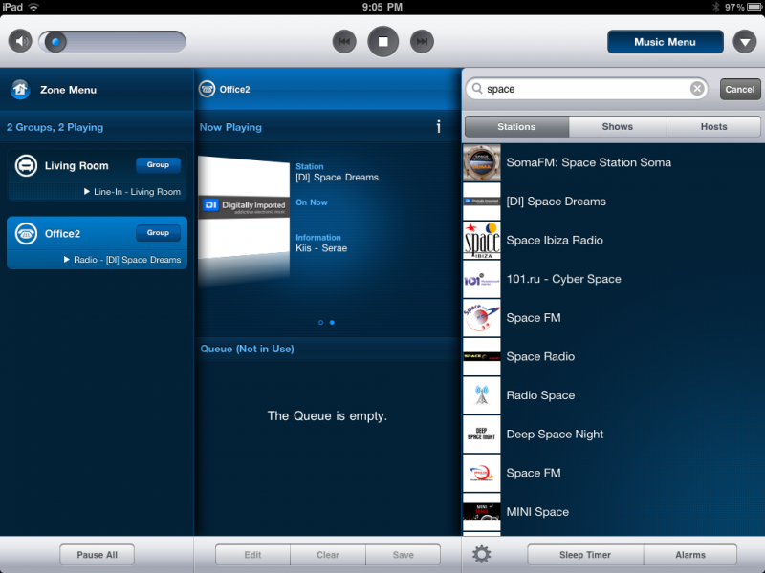Click the 9:05 PM clock

point(382,7)
